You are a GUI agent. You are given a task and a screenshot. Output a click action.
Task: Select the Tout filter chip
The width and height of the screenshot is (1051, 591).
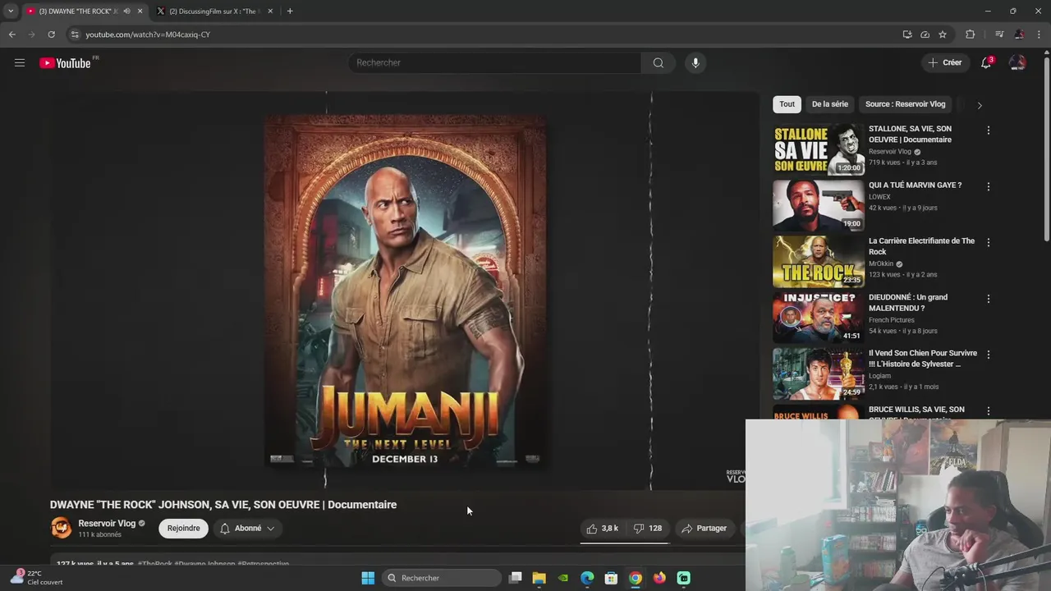787,104
